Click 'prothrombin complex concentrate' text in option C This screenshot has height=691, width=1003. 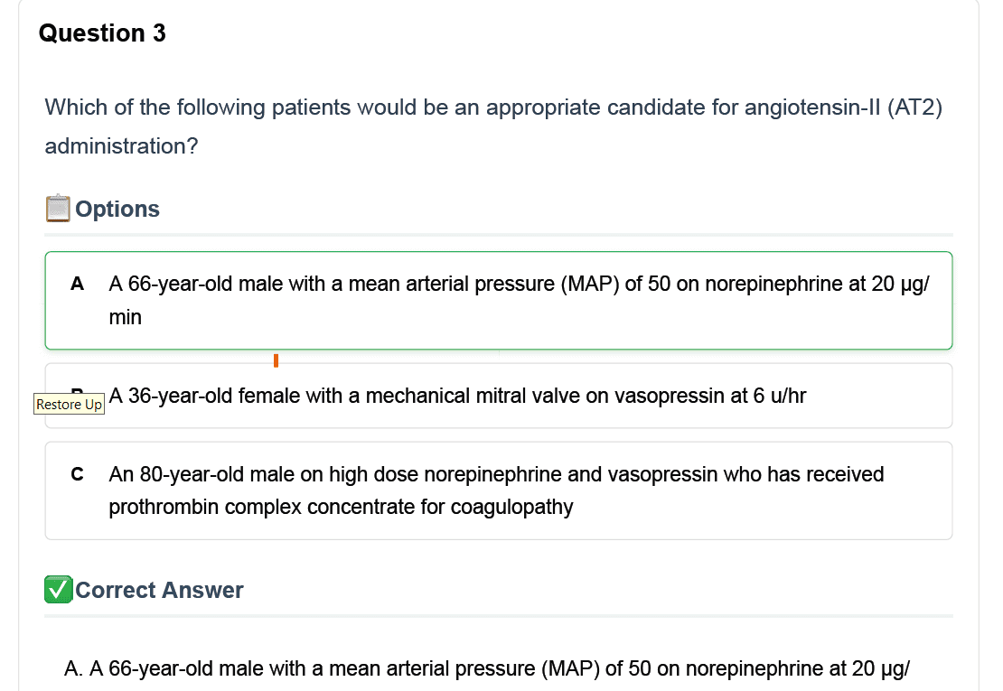(262, 507)
